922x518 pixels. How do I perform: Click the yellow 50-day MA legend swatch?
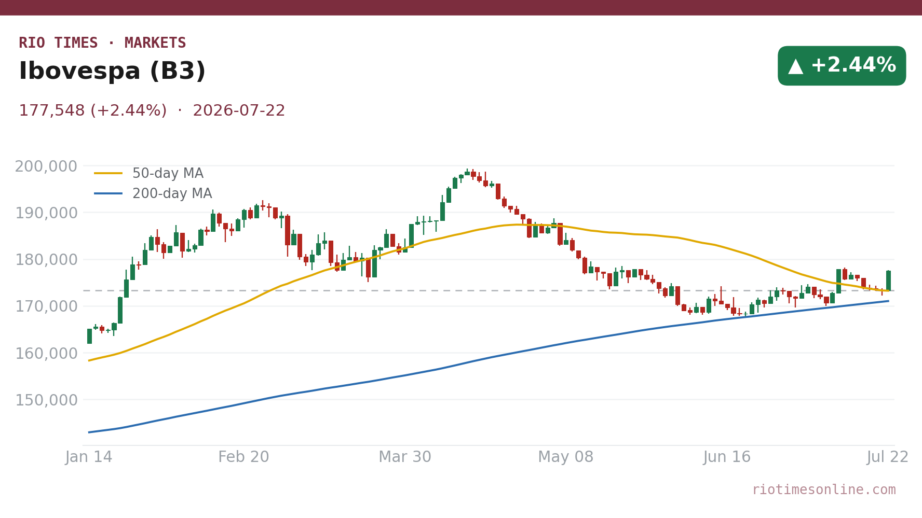pos(109,174)
